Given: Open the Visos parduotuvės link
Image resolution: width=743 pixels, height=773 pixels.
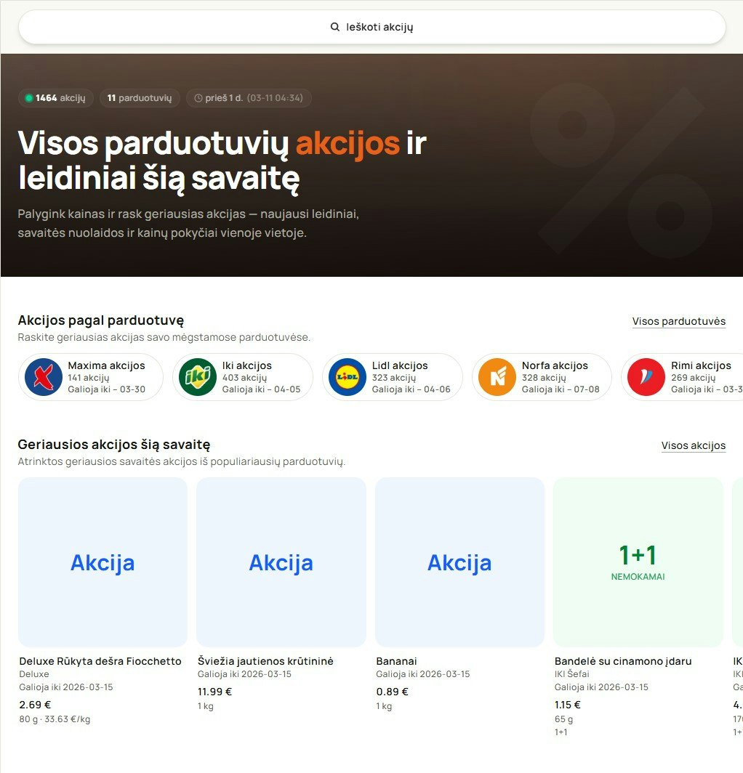Looking at the screenshot, I should click(x=678, y=321).
